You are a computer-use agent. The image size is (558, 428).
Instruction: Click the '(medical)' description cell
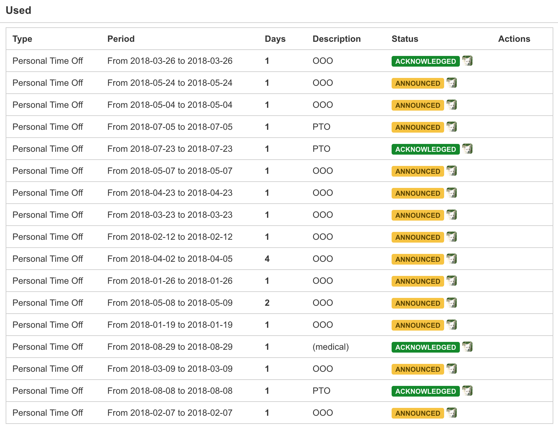[331, 347]
